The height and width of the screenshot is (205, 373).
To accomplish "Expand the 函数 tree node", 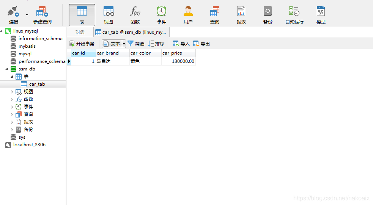I will click(x=12, y=99).
